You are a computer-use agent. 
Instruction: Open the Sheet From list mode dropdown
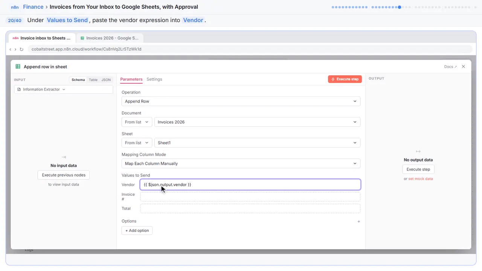[x=137, y=143]
